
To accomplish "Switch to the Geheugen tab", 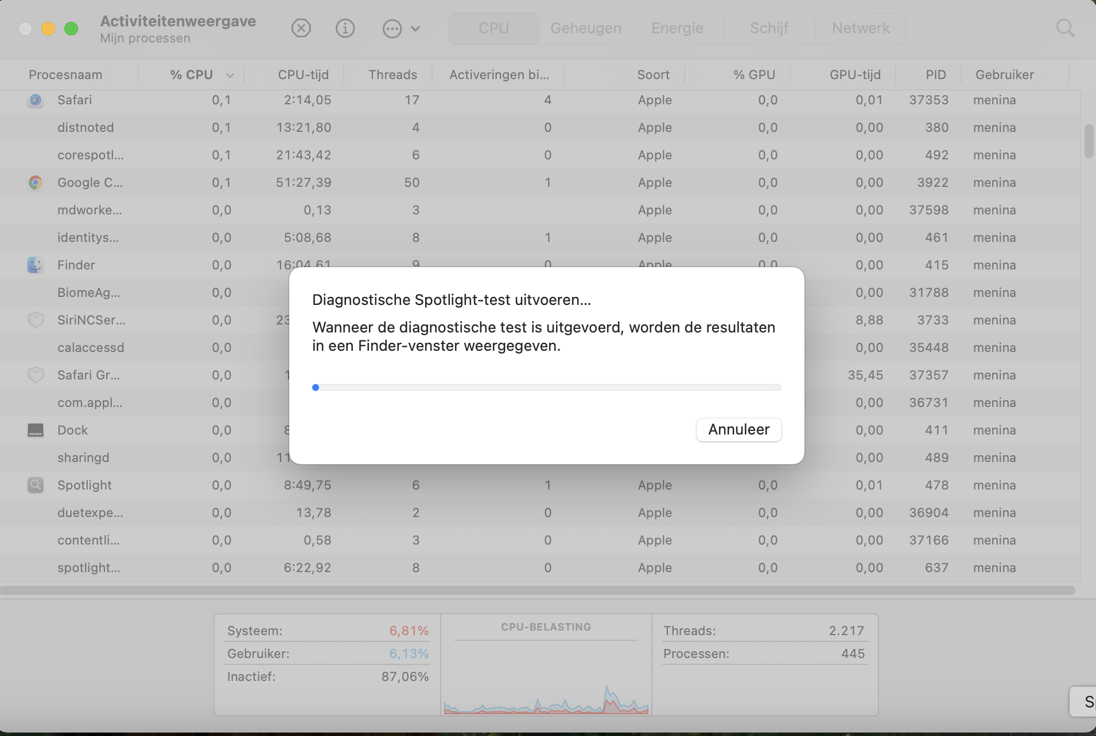I will click(585, 28).
